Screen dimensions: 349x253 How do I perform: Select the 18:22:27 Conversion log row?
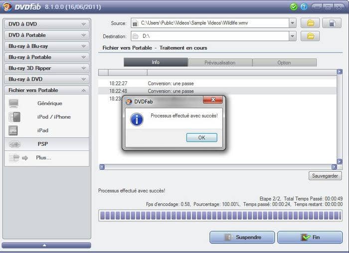[x=217, y=83]
